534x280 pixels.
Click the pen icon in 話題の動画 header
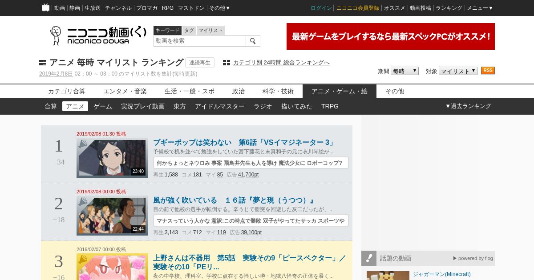point(369,258)
